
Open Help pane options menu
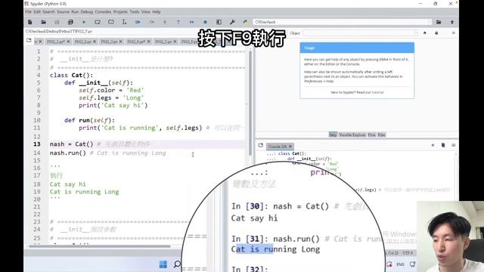click(454, 33)
